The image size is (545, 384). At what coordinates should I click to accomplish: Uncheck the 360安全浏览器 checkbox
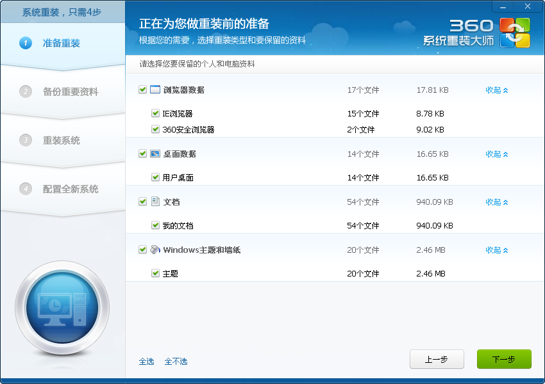click(155, 129)
